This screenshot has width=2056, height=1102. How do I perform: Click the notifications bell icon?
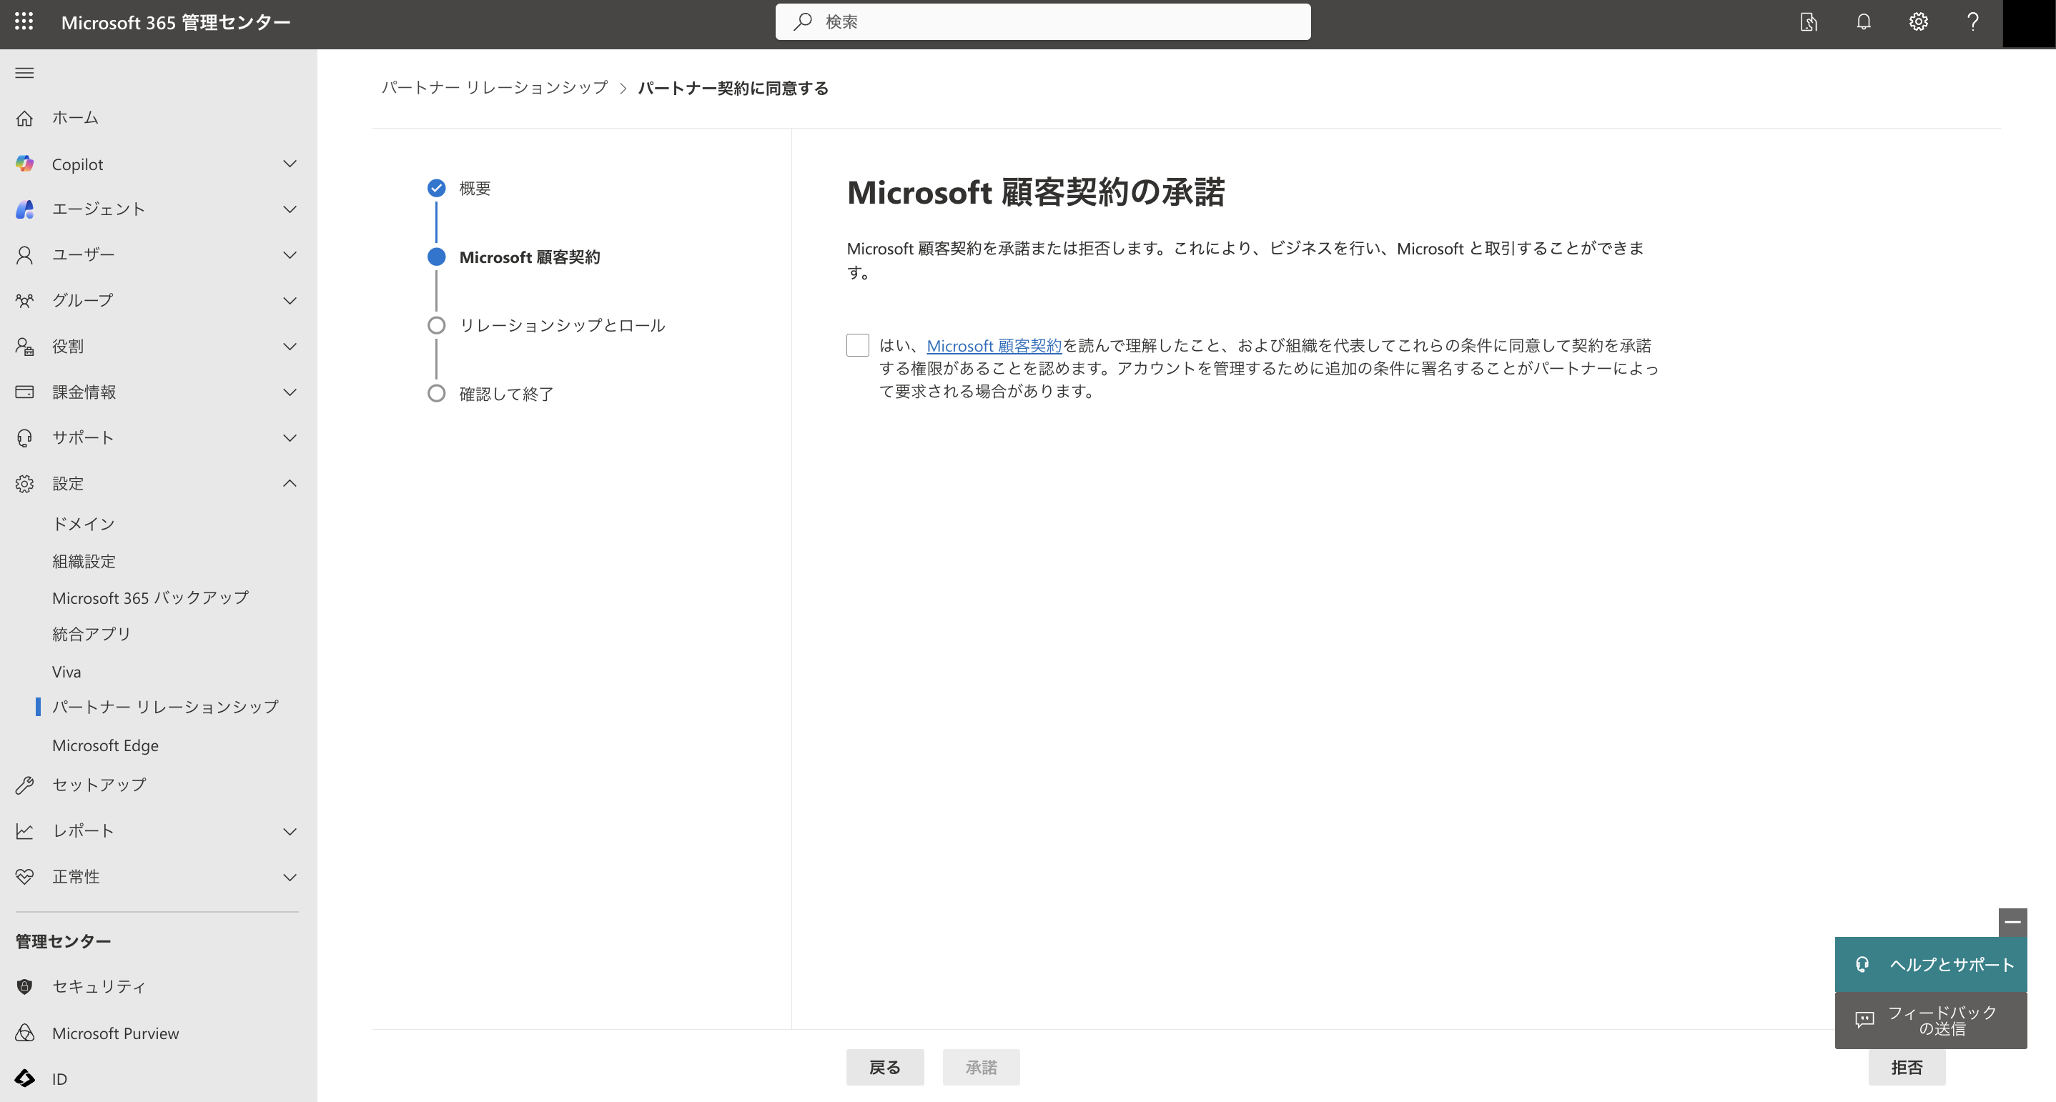point(1864,21)
